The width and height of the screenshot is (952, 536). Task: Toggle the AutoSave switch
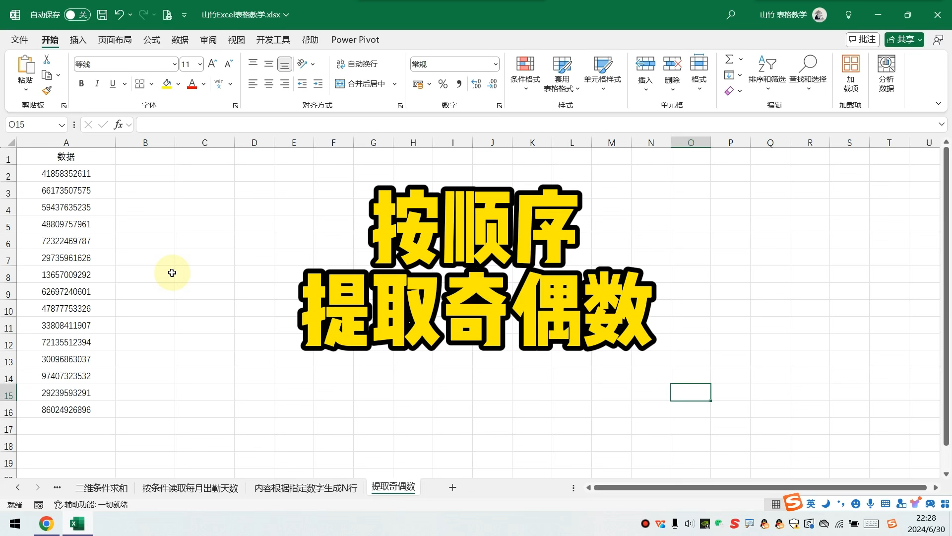click(77, 15)
